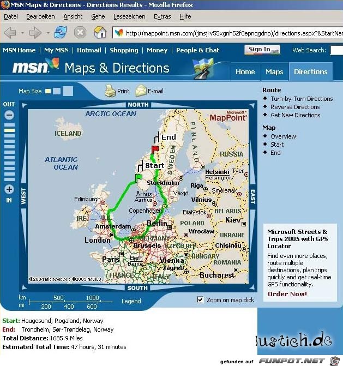Click the site icon in the address bar
The width and height of the screenshot is (343, 366).
click(119, 33)
